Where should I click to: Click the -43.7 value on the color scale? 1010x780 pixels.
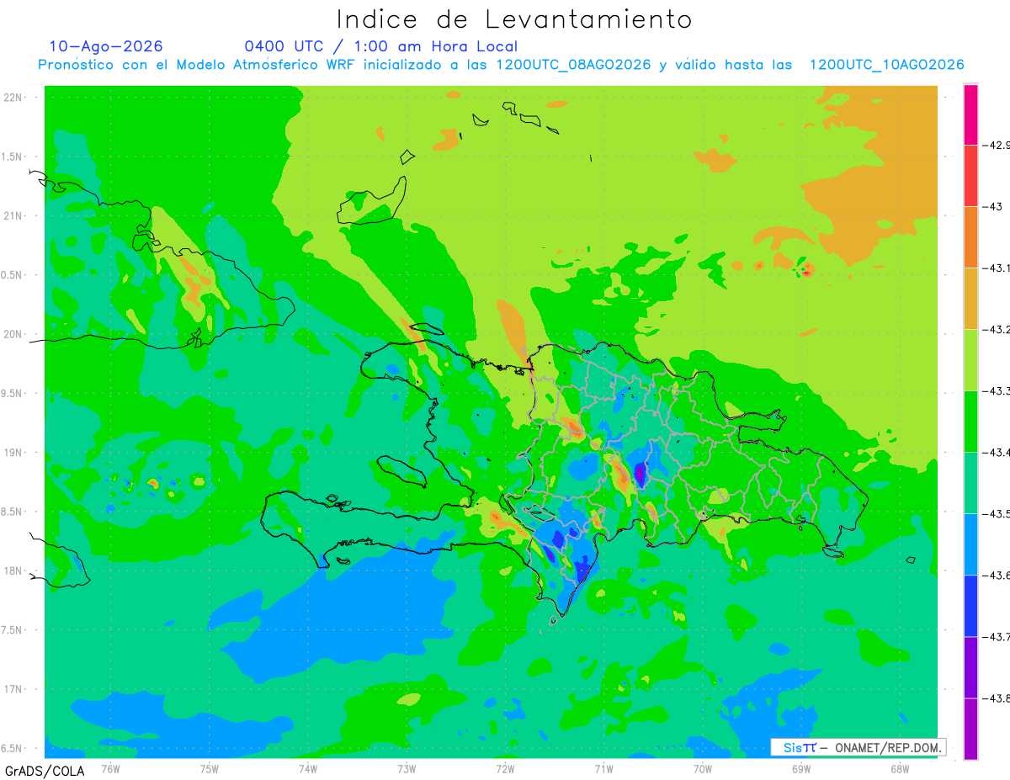(x=996, y=636)
